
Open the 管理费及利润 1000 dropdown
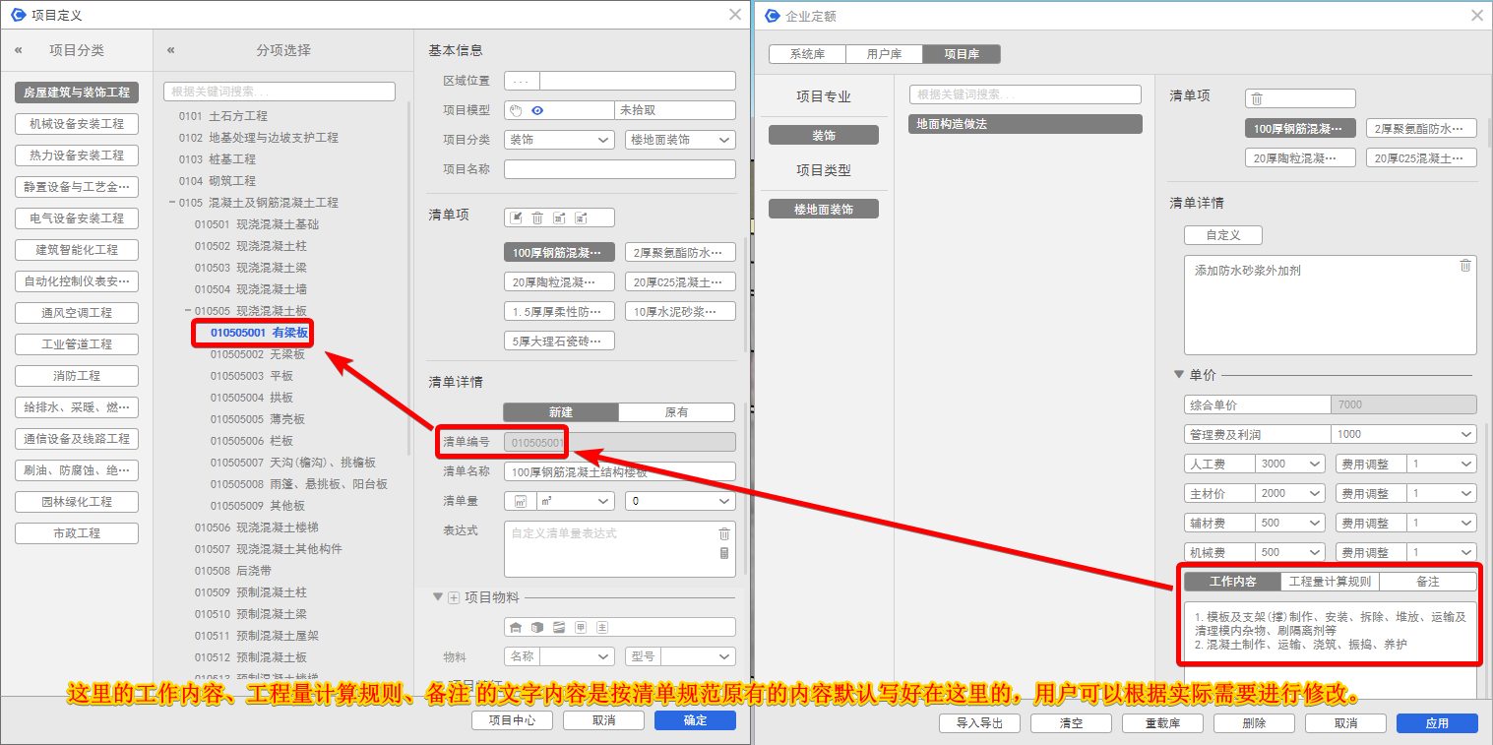(1403, 434)
